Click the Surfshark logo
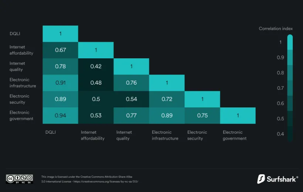303x192 pixels. coord(277,179)
